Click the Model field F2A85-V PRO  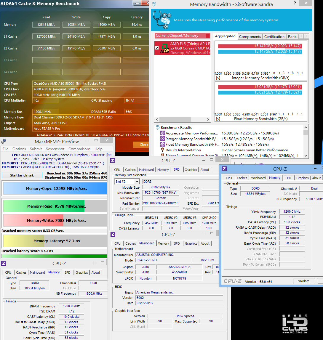point(163,260)
